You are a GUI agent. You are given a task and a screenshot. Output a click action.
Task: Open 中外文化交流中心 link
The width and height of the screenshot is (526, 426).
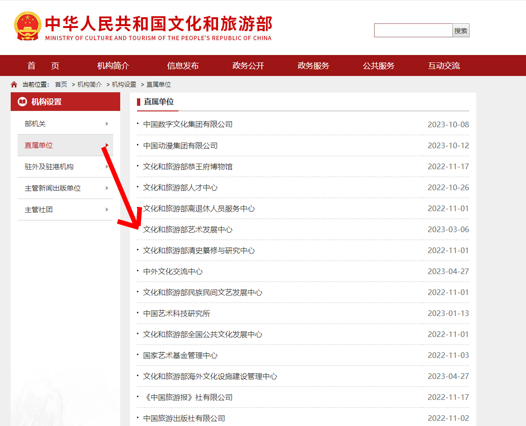(172, 271)
